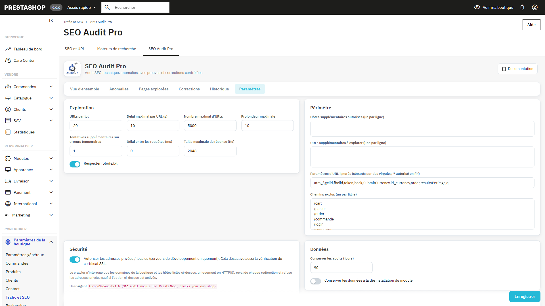Viewport: 545px width, 306px height.
Task: Click the Care Center headset icon
Action: [8, 60]
